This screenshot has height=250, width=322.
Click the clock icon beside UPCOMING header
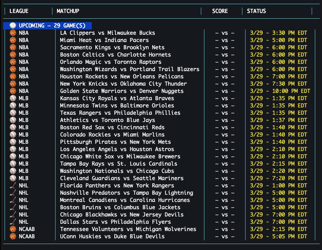click(x=13, y=26)
